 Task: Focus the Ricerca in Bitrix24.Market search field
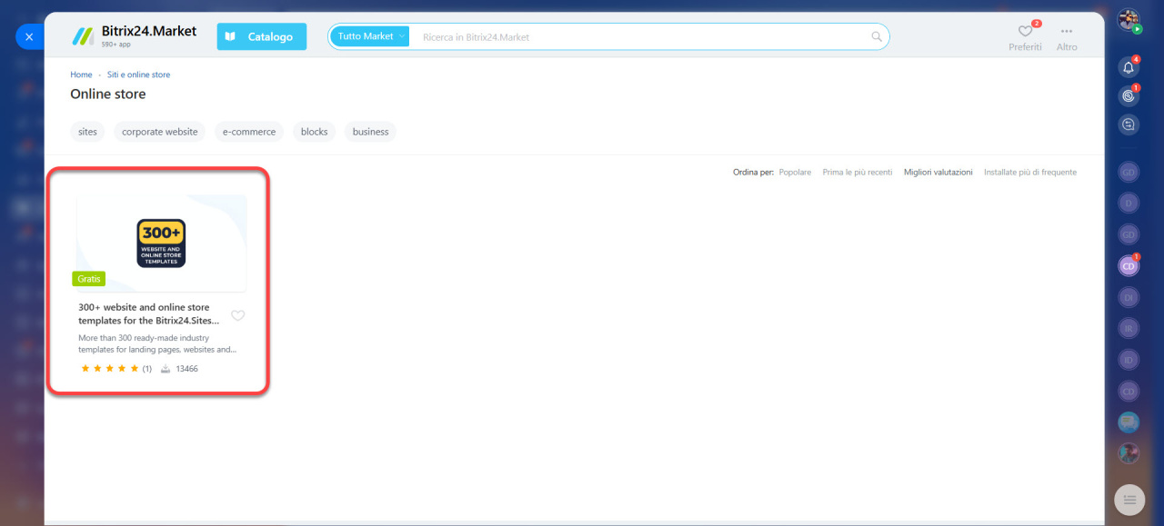point(641,37)
